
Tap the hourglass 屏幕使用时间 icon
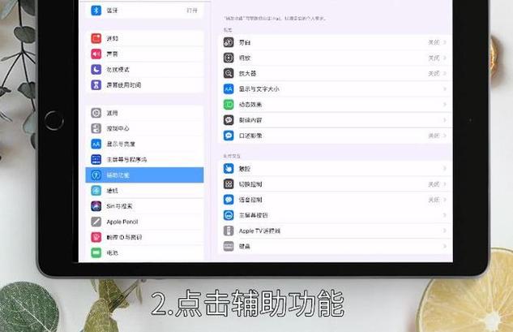[x=96, y=85]
